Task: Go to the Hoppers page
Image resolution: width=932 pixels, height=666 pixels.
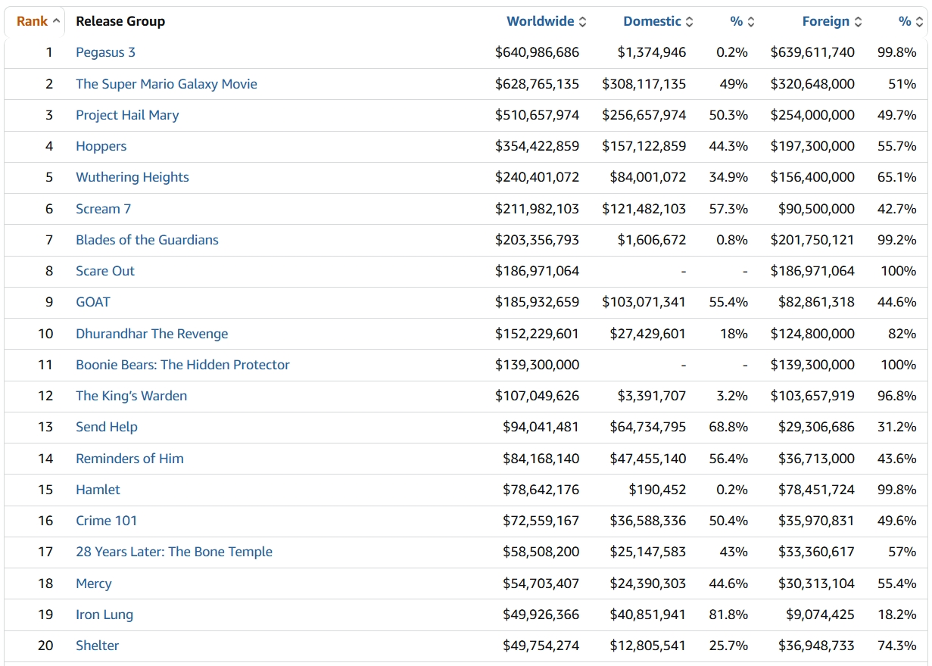Action: click(x=101, y=146)
